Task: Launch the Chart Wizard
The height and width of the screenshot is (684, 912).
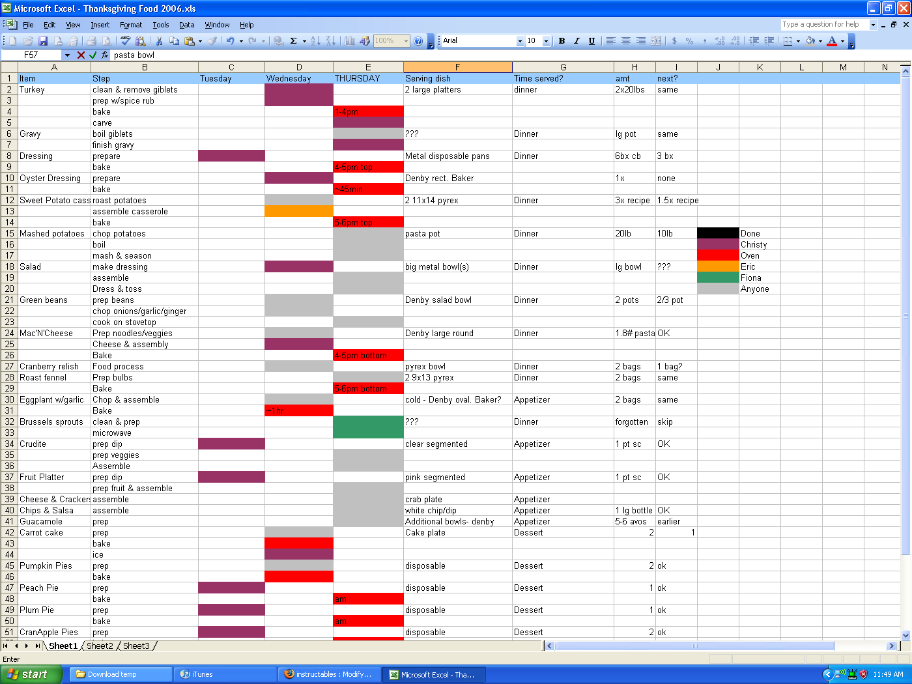Action: click(x=349, y=40)
